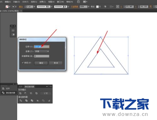
Task: Click the miter limit (斜接限制) field
Action: [42, 56]
